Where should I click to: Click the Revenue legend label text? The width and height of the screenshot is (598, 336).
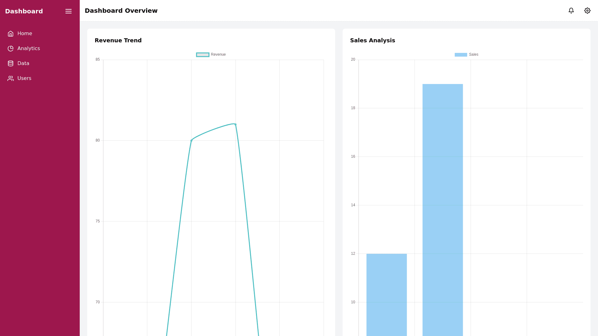click(218, 54)
